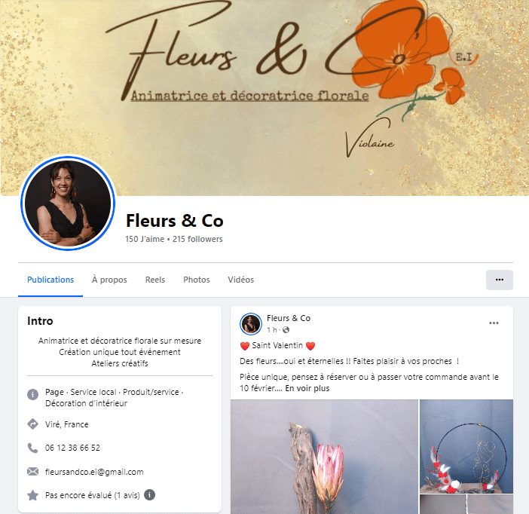Go to the Photos tab
Screen dimensions: 529x514
coord(197,280)
